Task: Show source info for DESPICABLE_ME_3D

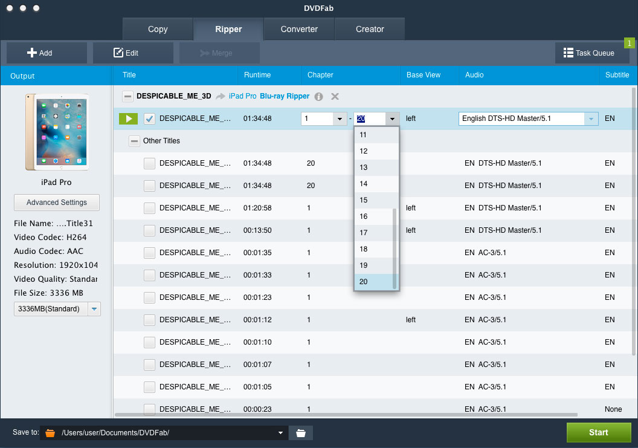Action: pyautogui.click(x=318, y=97)
